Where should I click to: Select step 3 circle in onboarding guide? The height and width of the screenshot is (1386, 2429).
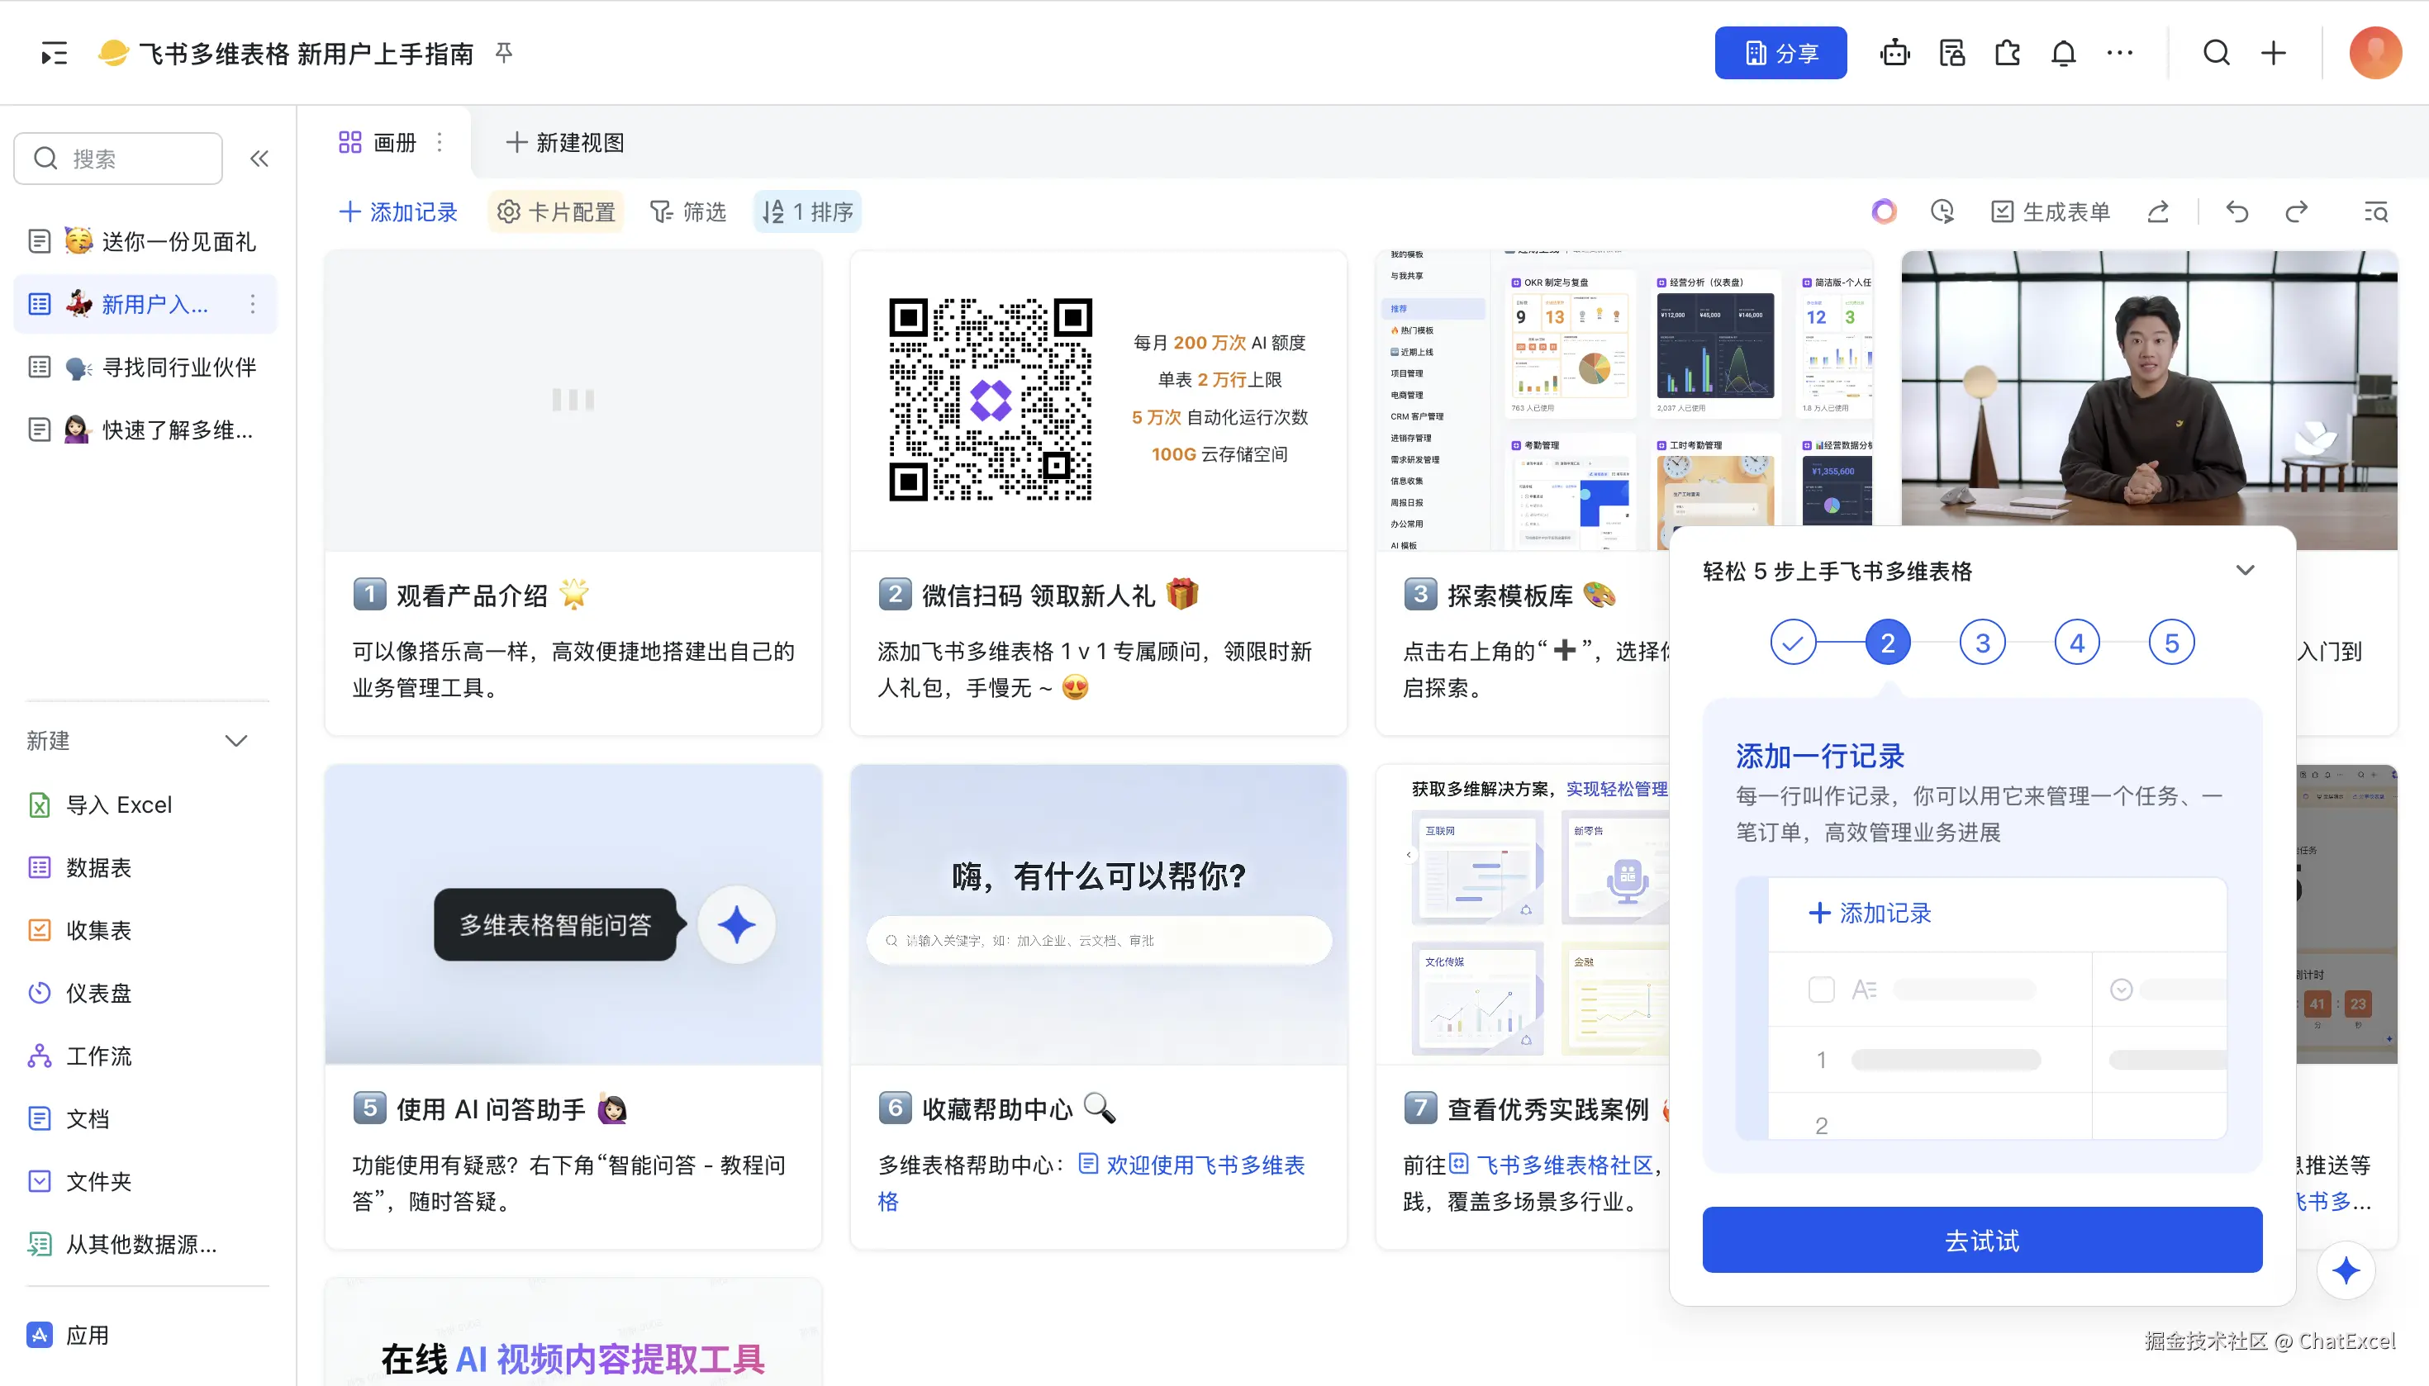(x=1981, y=643)
